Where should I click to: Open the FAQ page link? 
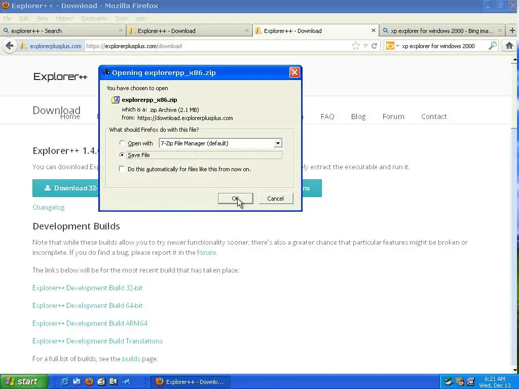327,116
